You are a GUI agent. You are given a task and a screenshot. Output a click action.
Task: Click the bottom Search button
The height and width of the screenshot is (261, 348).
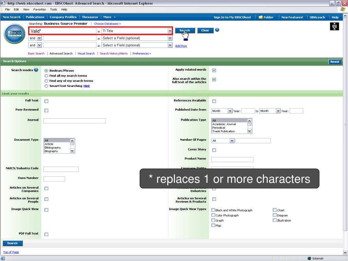coord(13,243)
